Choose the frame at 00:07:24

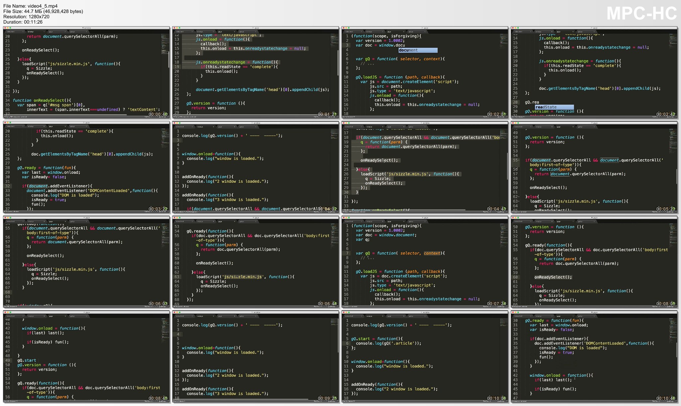[x=425, y=262]
